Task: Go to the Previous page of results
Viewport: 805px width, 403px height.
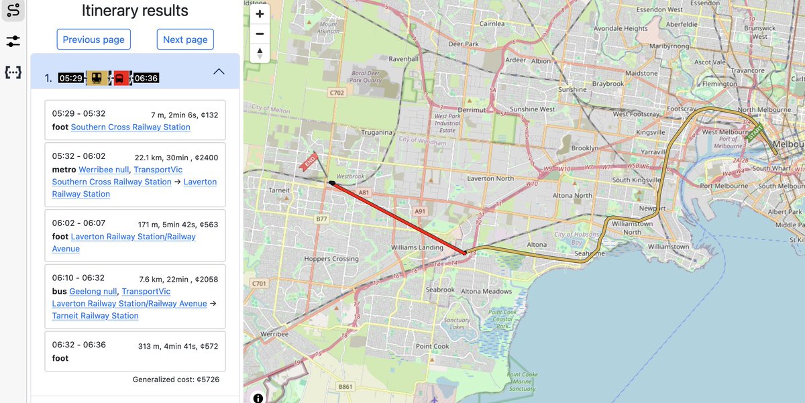Action: [x=93, y=40]
